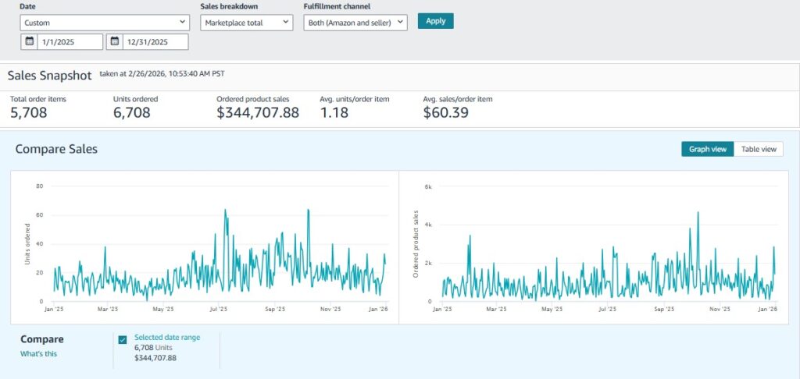Select the Total order items value 5,708
The width and height of the screenshot is (800, 379).
[29, 113]
